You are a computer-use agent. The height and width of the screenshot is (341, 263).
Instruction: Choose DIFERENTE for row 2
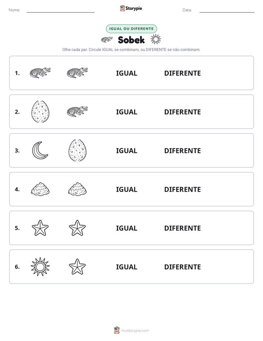click(x=182, y=112)
